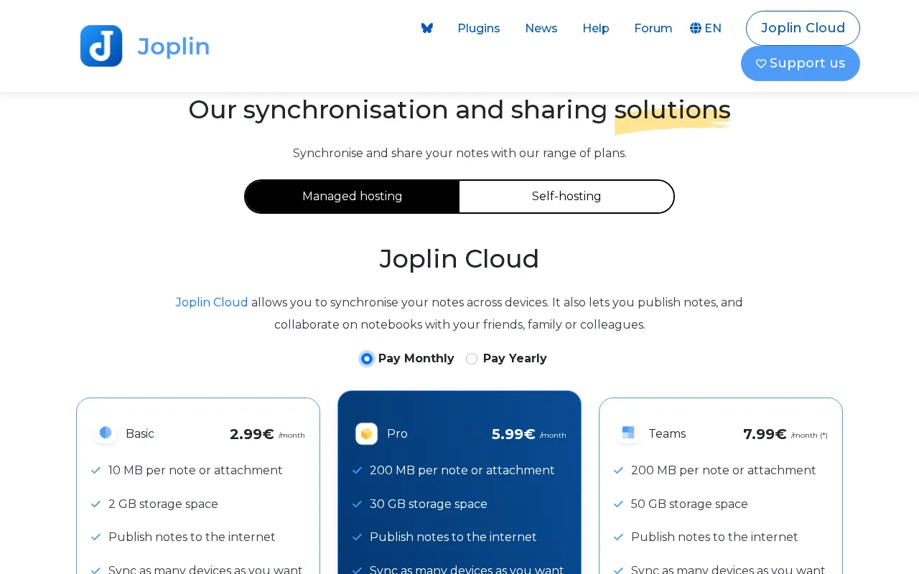Click the Joplin logo icon
This screenshot has height=574, width=919.
101,46
